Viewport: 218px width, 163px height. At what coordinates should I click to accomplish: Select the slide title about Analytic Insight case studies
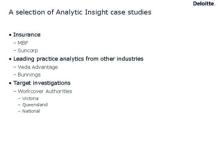point(80,12)
